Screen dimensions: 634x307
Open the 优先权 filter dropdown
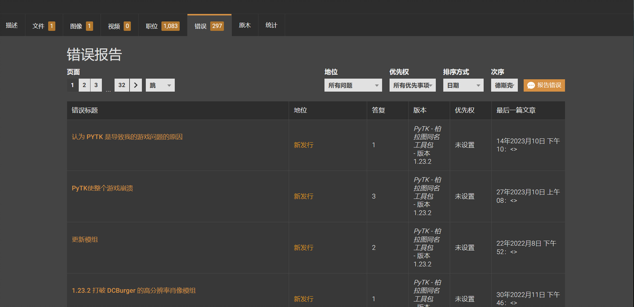pyautogui.click(x=412, y=85)
